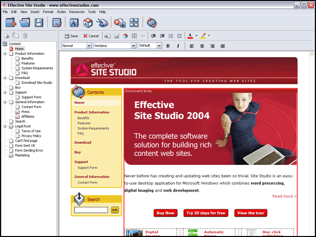Collapse the Legal Root tree node
This screenshot has height=237, width=316.
5,126
